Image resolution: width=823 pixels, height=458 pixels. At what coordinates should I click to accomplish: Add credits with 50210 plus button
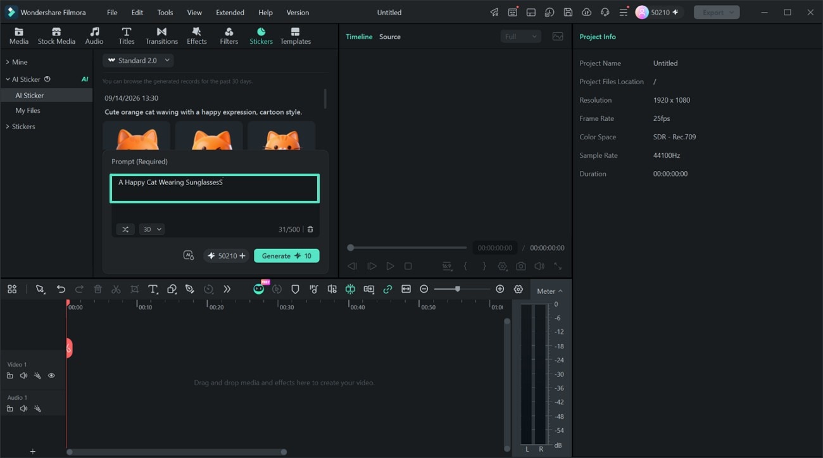coord(227,256)
